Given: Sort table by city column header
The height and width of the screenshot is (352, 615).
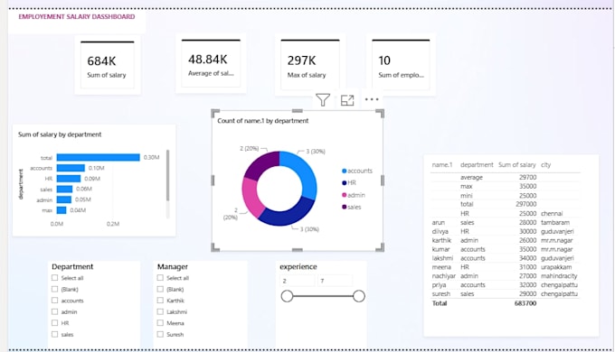Looking at the screenshot, I should click(x=545, y=165).
